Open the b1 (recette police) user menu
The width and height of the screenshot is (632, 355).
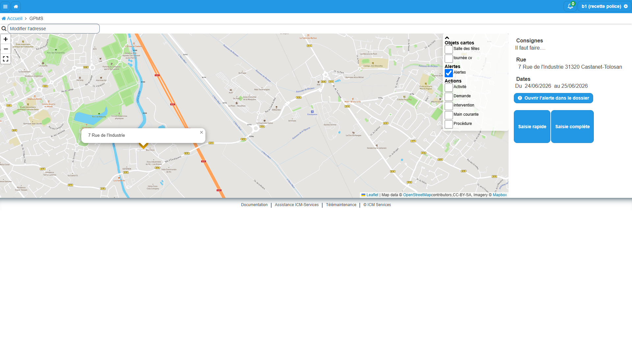coord(604,6)
